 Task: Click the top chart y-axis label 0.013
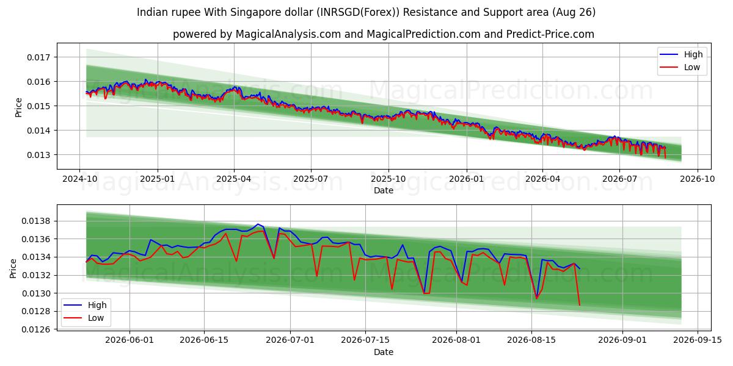[38, 155]
